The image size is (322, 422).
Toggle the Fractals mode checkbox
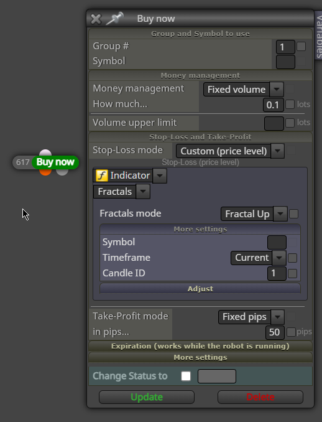pos(293,214)
